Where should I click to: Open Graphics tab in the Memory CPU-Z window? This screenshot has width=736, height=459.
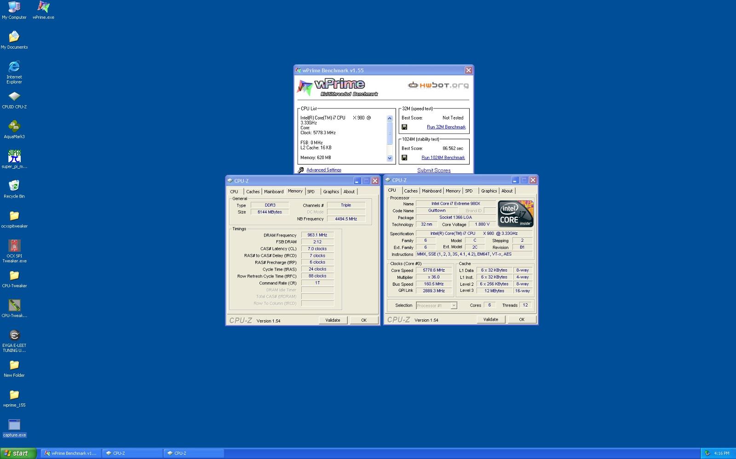331,192
